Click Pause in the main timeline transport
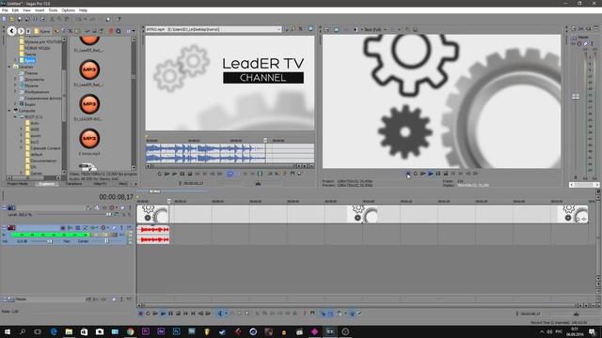602x338 pixels. pyautogui.click(x=171, y=314)
